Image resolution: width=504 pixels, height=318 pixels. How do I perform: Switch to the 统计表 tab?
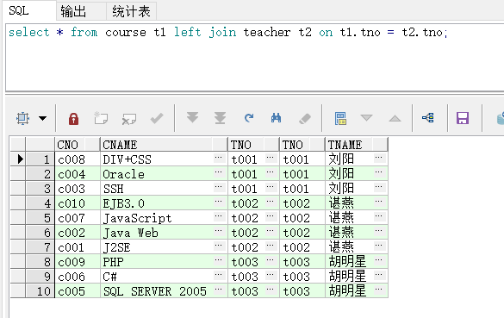[x=131, y=11]
